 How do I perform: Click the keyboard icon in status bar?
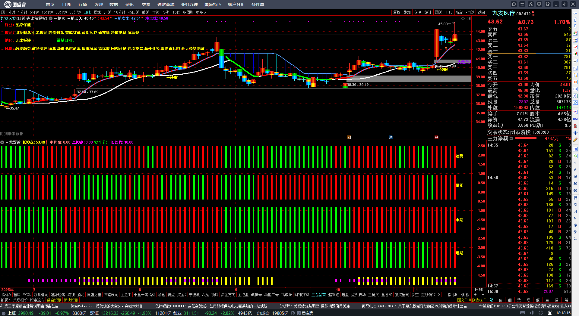coord(523,313)
